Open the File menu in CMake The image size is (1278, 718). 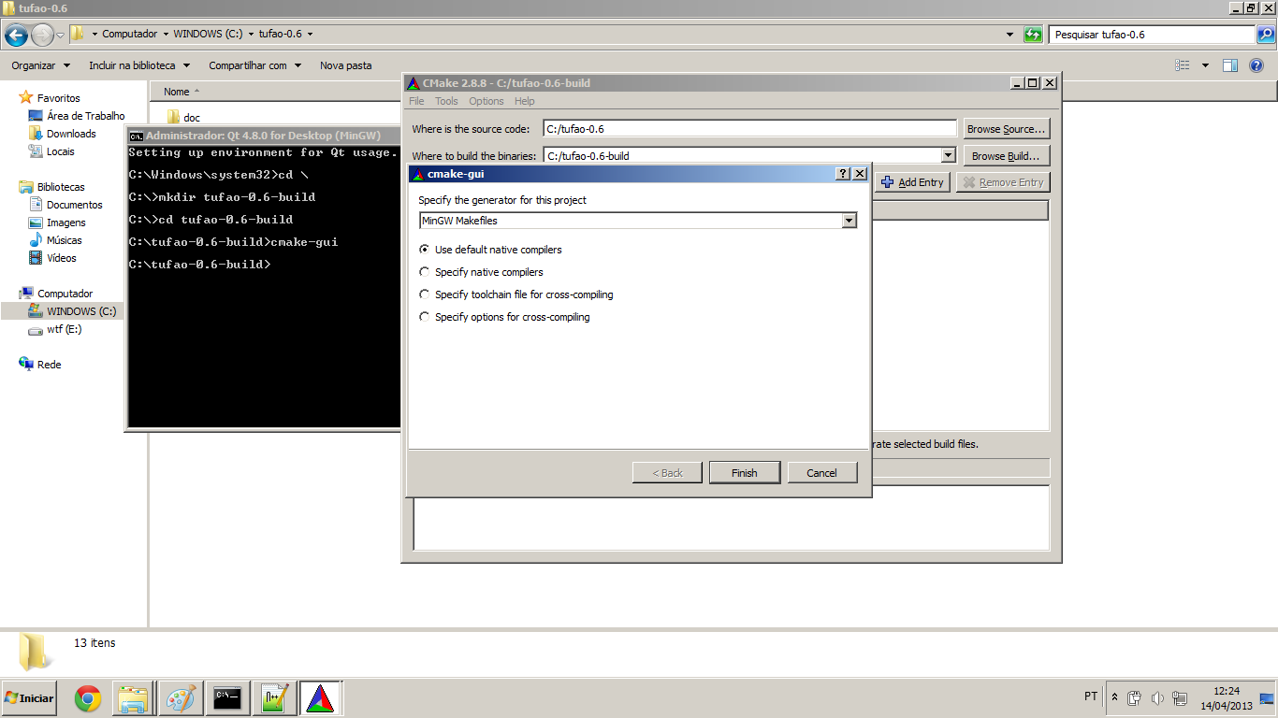[x=416, y=101]
